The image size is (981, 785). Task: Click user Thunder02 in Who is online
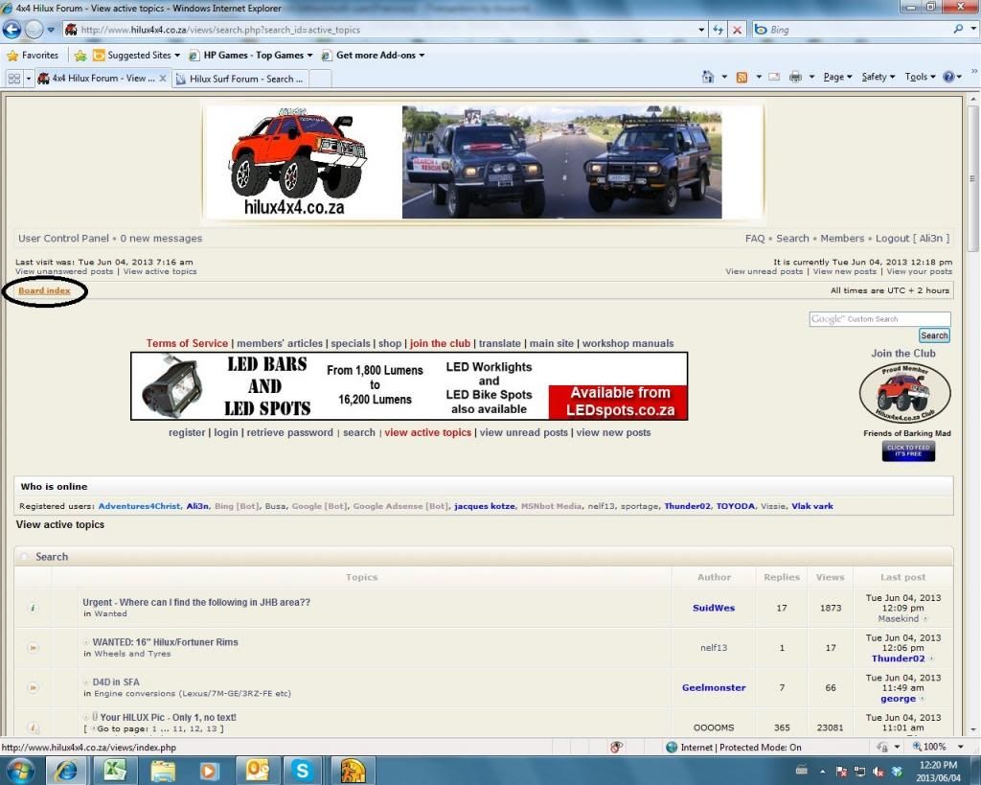coord(687,506)
